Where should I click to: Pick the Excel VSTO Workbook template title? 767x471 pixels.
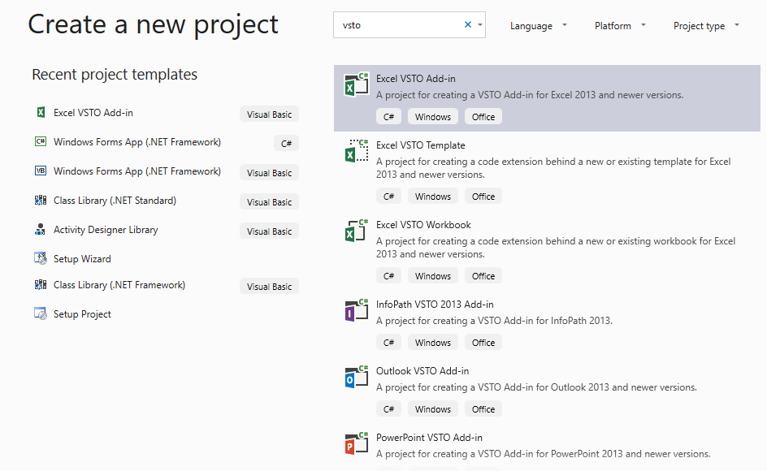click(423, 225)
